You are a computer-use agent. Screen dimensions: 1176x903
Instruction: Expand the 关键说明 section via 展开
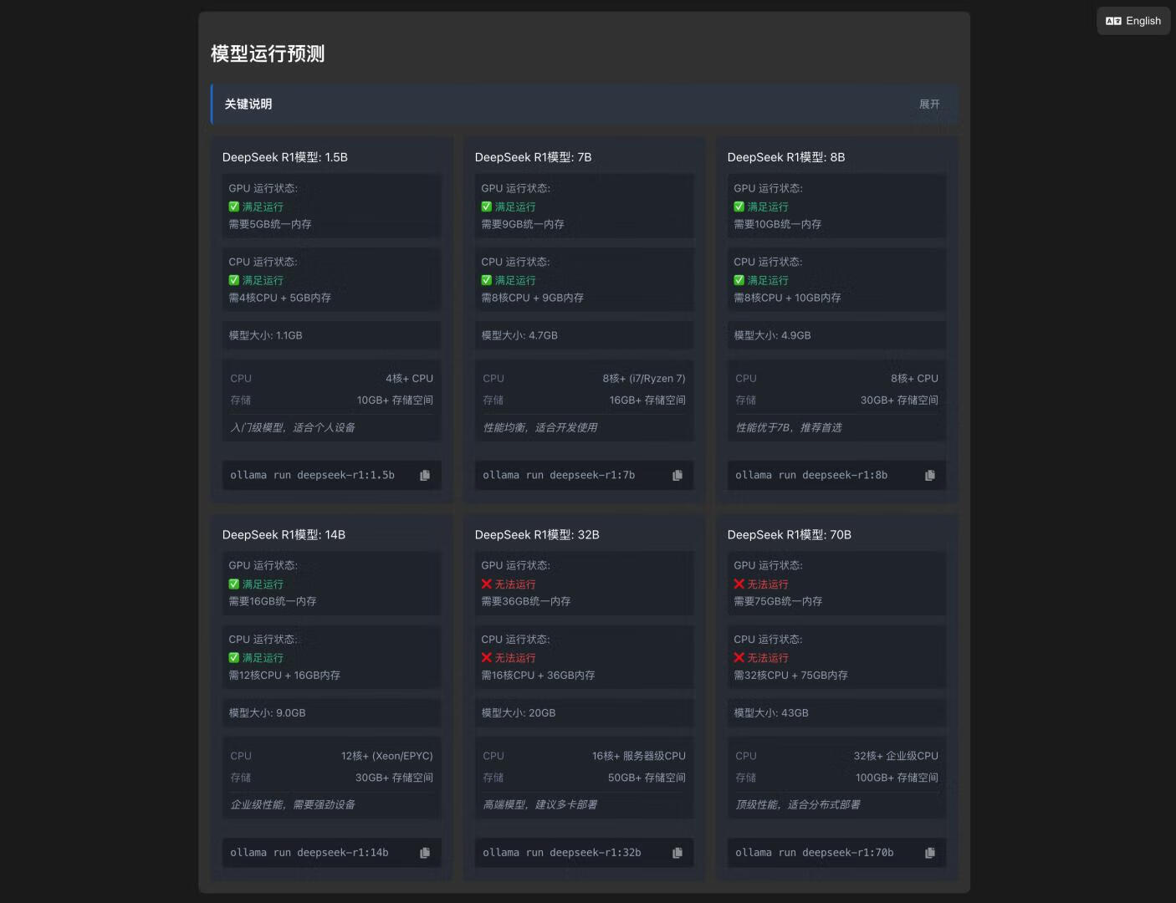[930, 104]
